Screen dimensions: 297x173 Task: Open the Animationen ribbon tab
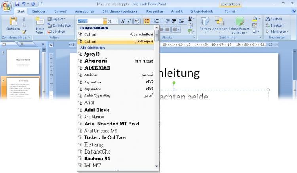point(84,11)
